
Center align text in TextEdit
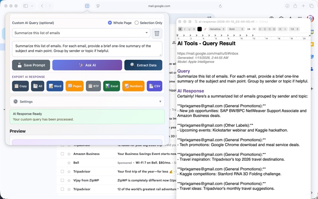pos(265,29)
